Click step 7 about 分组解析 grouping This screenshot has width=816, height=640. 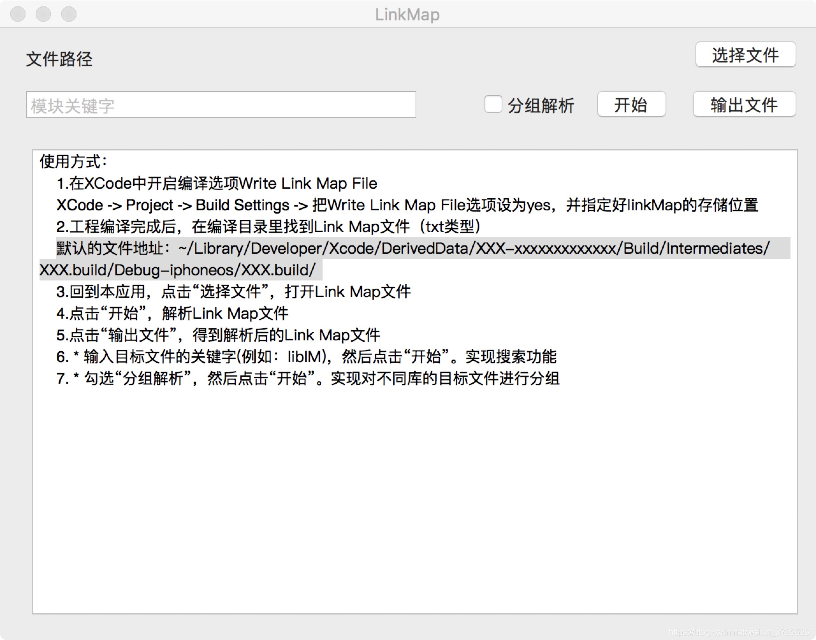click(x=307, y=378)
